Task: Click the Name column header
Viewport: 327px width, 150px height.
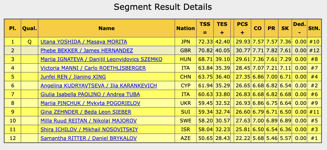Action: click(x=107, y=28)
